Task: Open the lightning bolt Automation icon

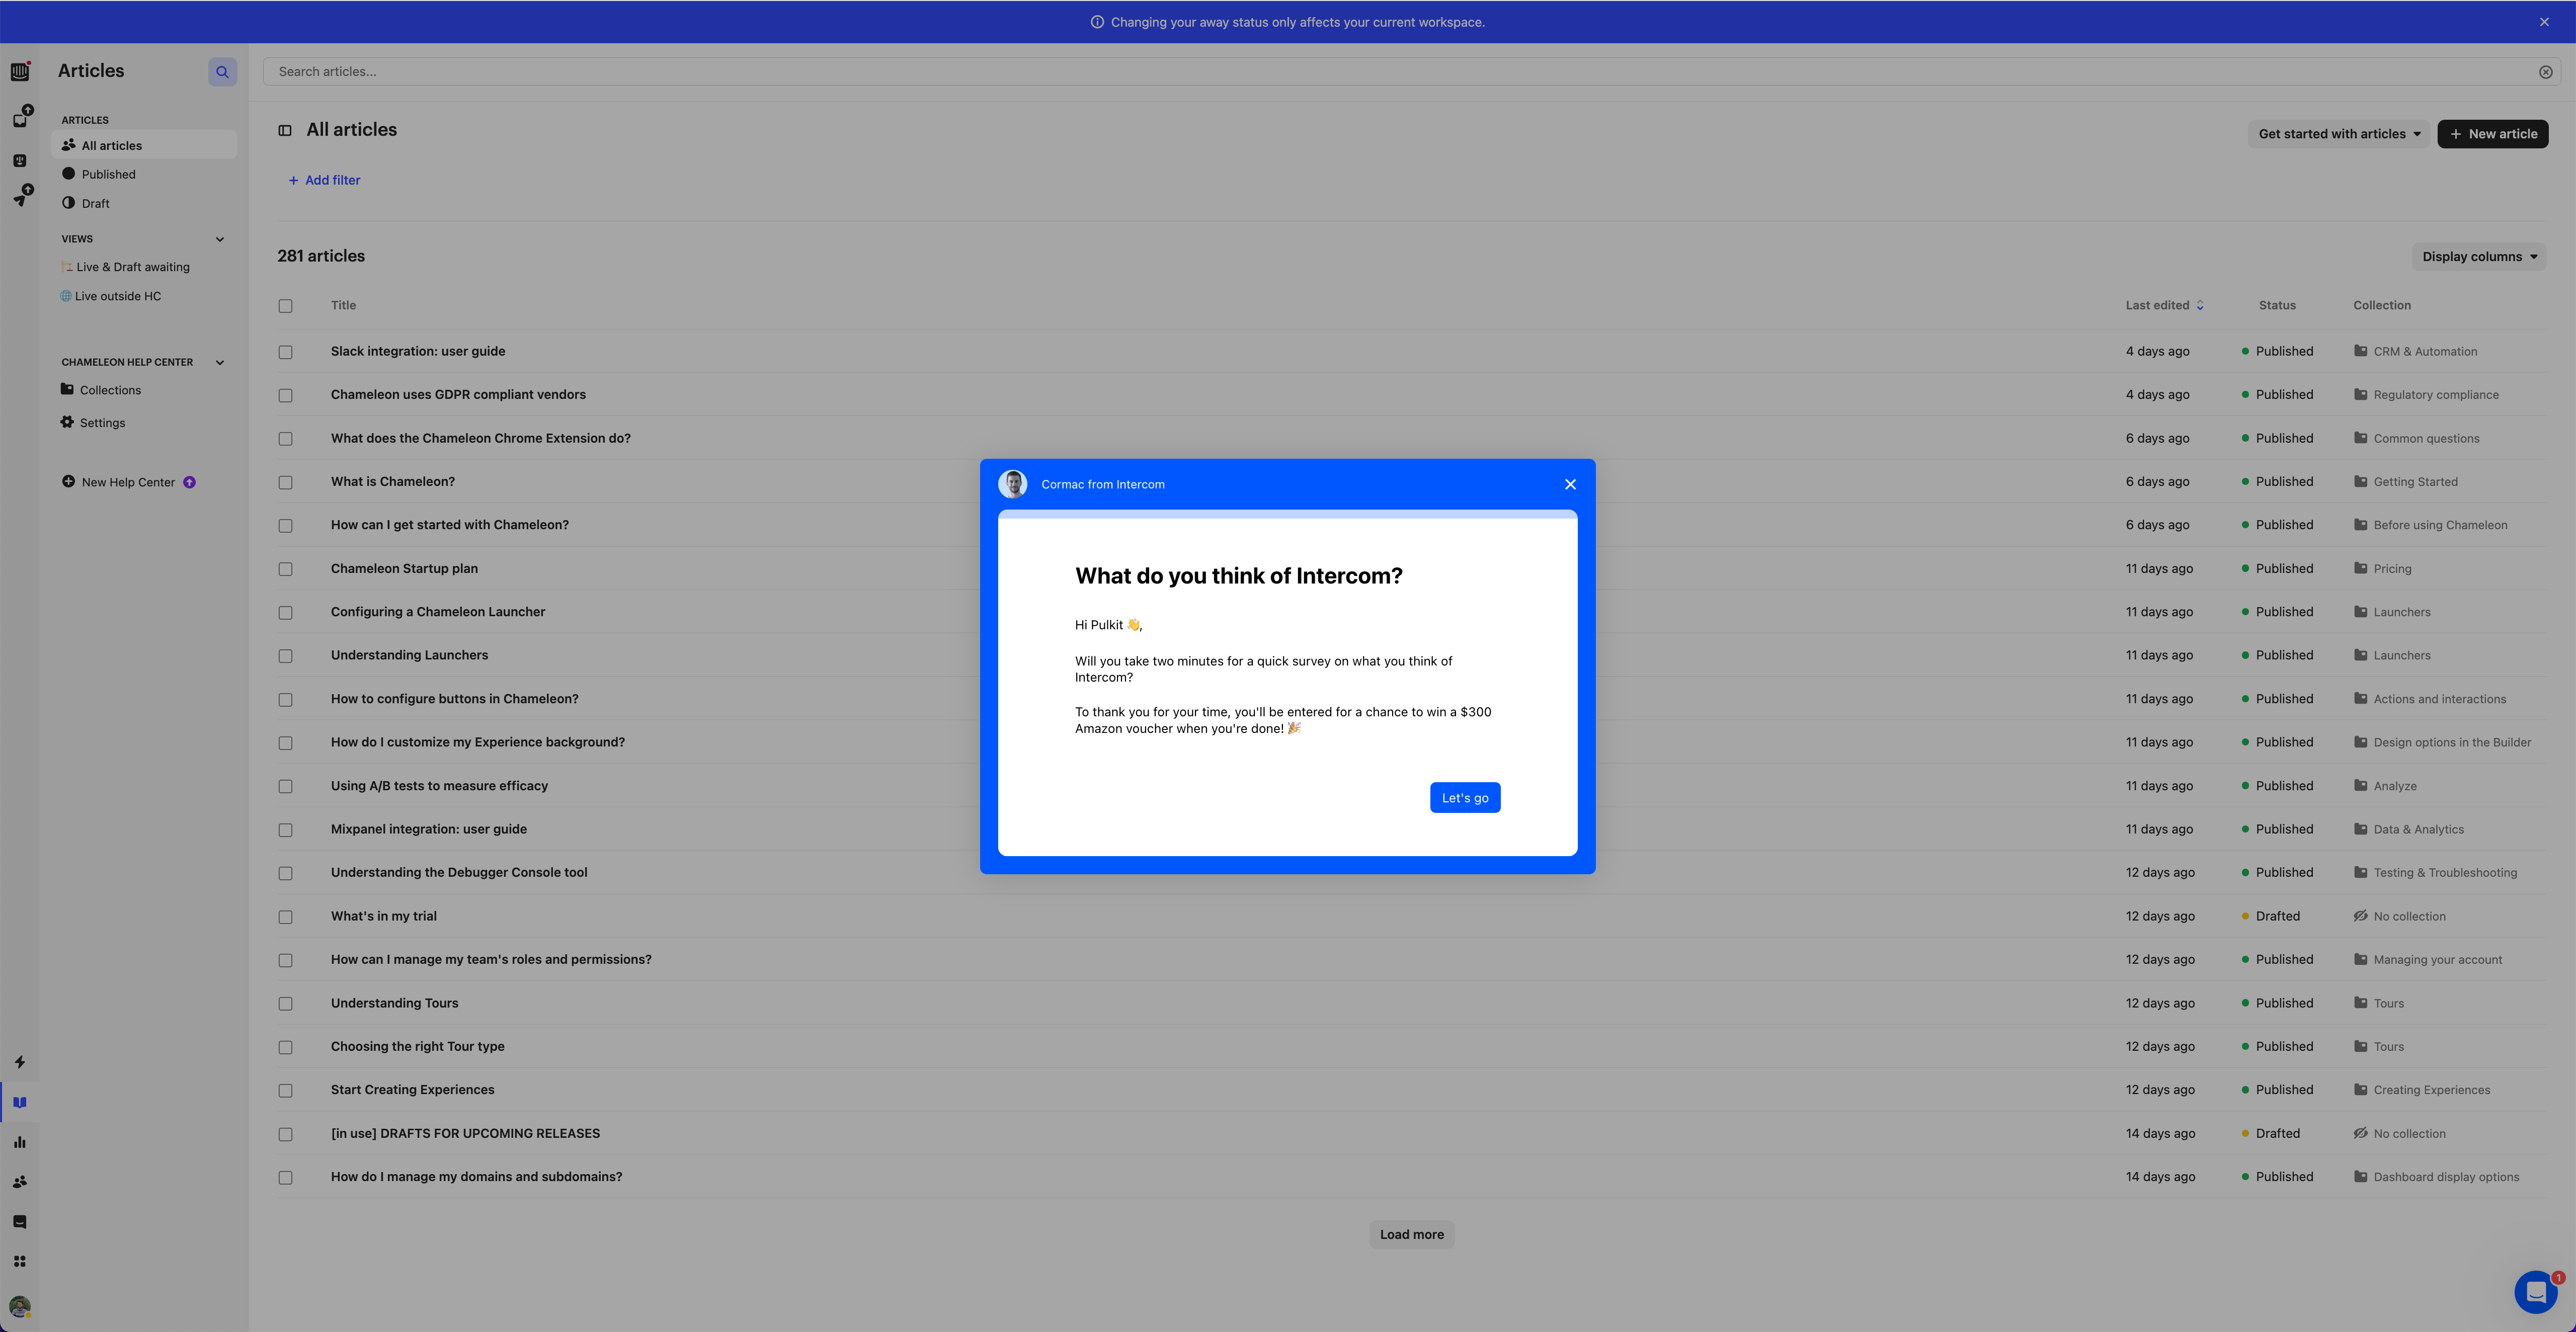Action: [20, 1062]
